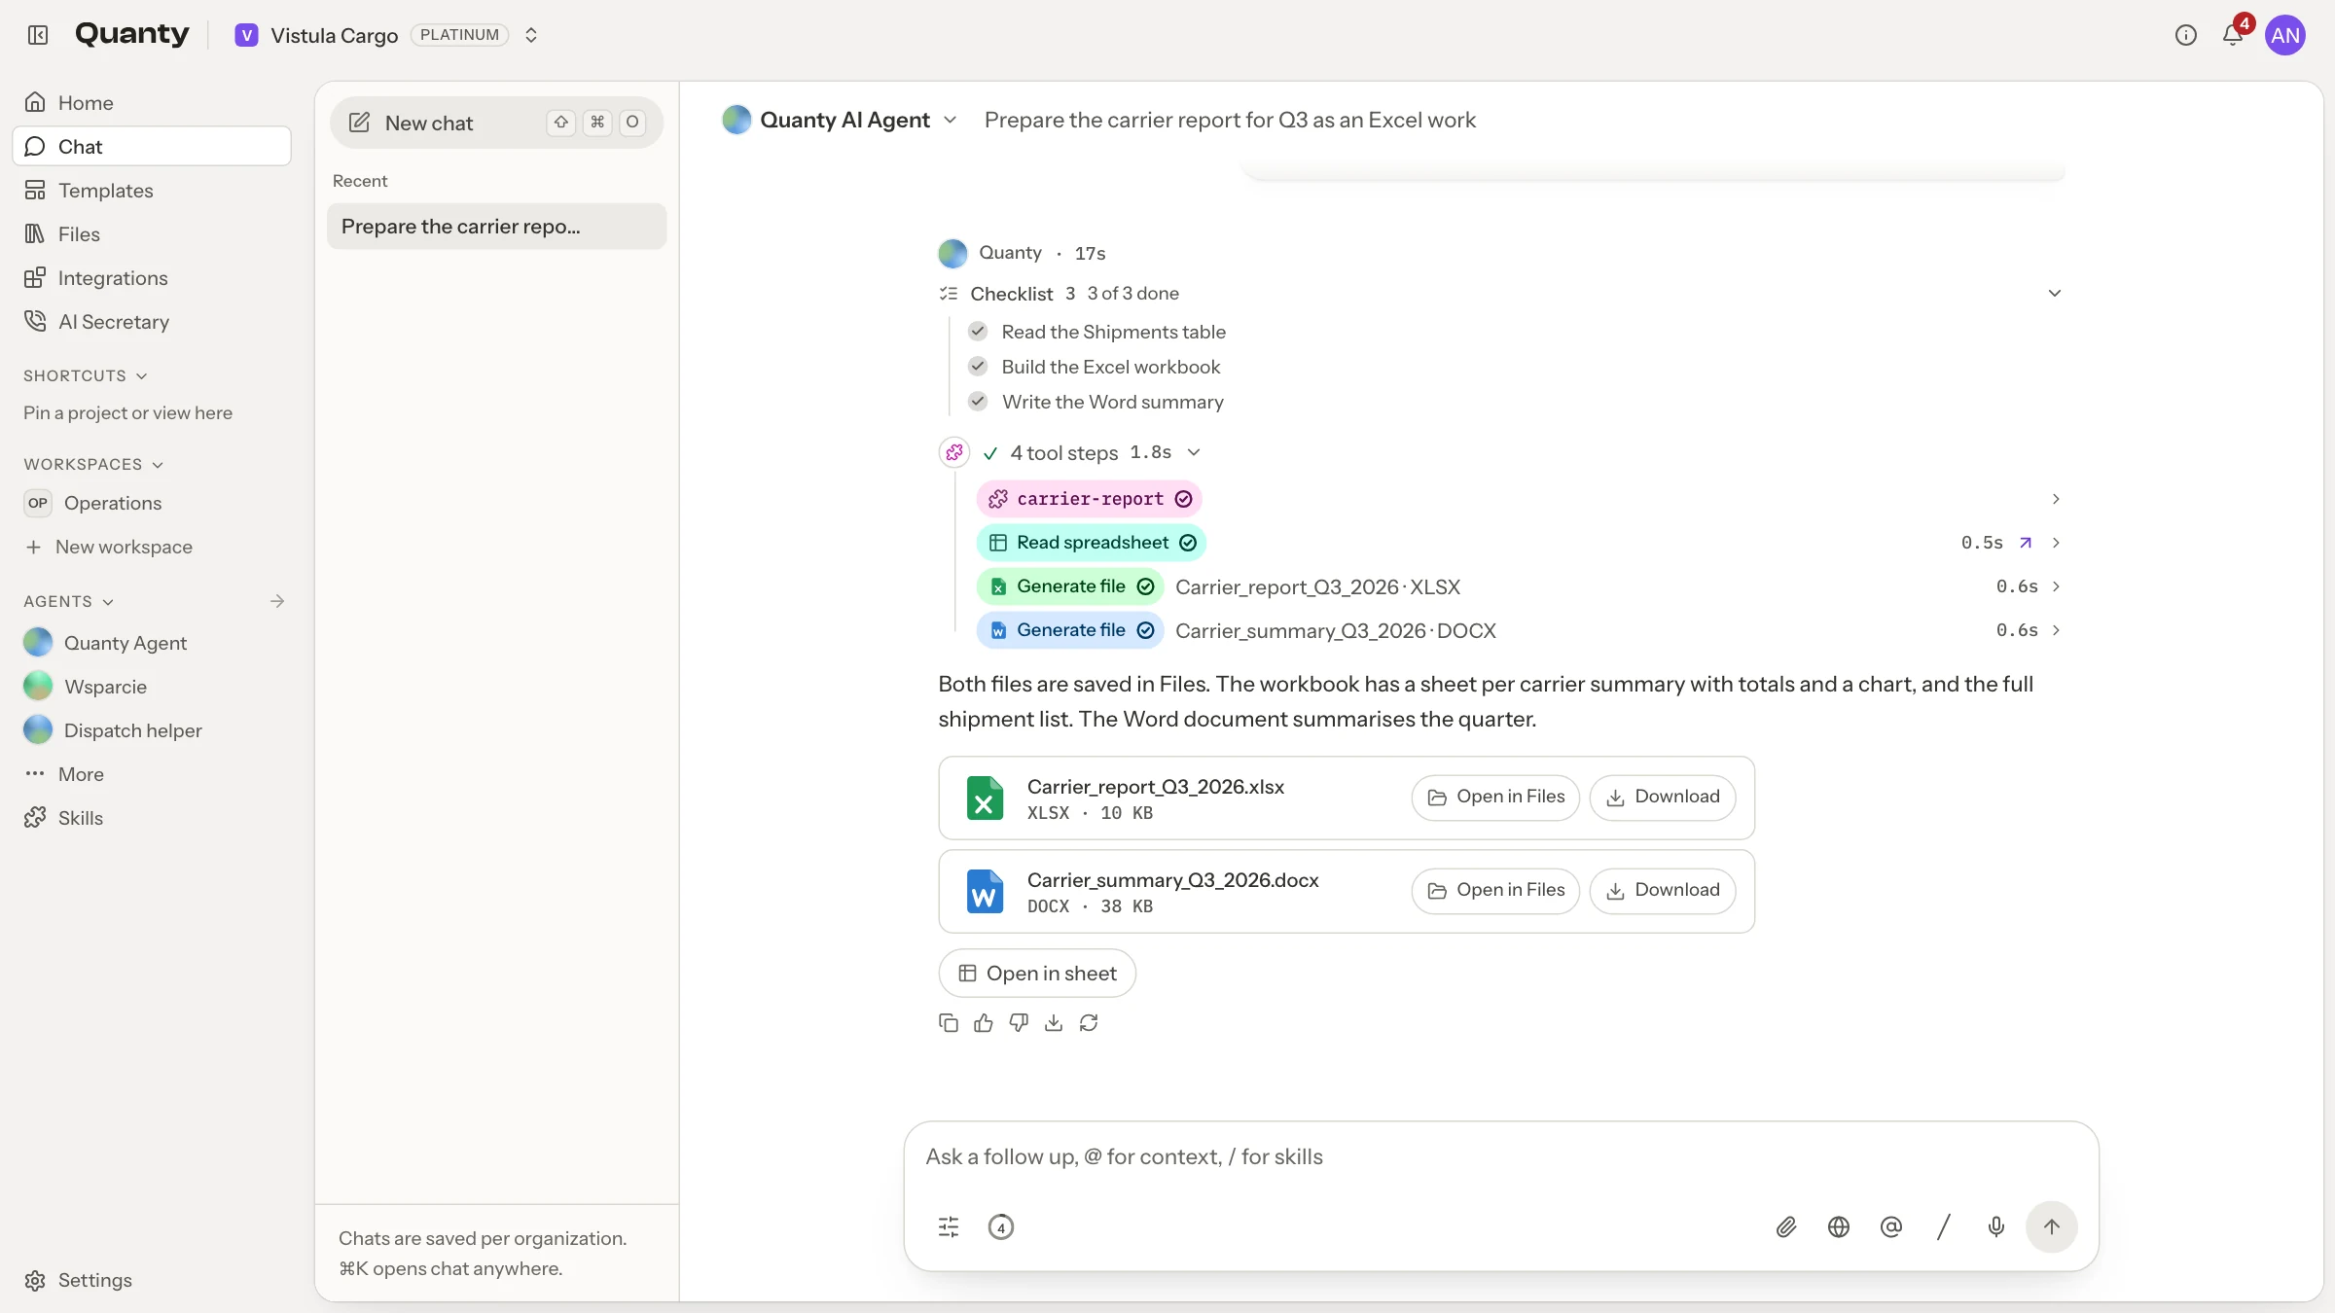Viewport: 2335px width, 1313px height.
Task: Start a New chat
Action: coord(496,123)
